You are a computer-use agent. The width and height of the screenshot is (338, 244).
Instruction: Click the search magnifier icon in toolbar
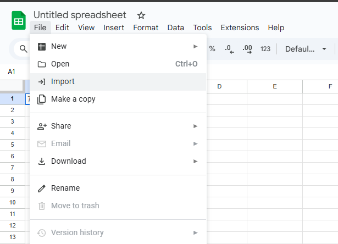click(24, 49)
